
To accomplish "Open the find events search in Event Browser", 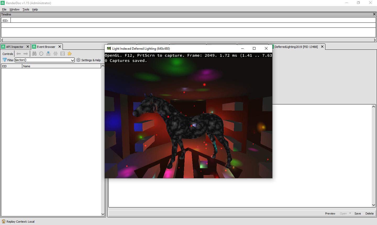I will pyautogui.click(x=34, y=54).
